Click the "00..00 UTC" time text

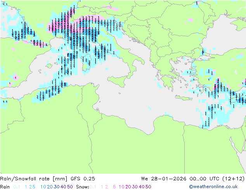(204, 179)
